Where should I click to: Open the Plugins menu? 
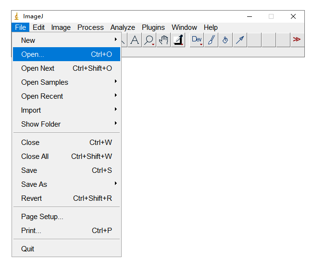coord(153,27)
